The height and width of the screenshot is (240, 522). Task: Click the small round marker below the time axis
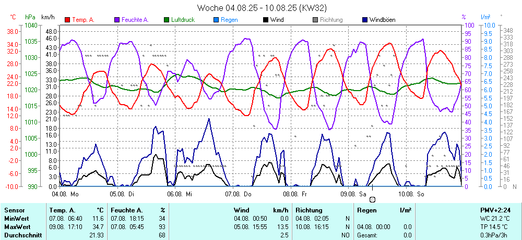372,199
